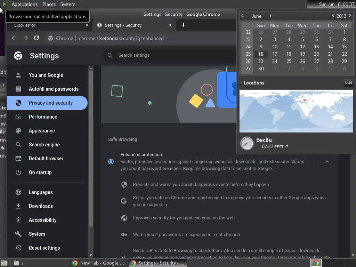356x267 pixels.
Task: Click the Performance gauge icon
Action: point(18,117)
